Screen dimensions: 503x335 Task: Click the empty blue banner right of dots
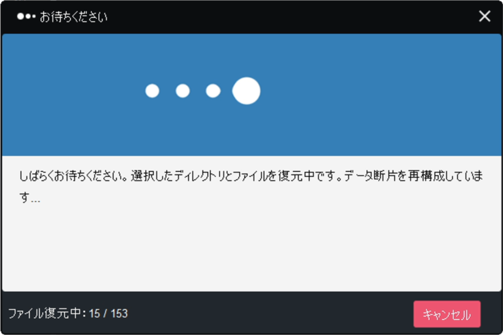[379, 95]
